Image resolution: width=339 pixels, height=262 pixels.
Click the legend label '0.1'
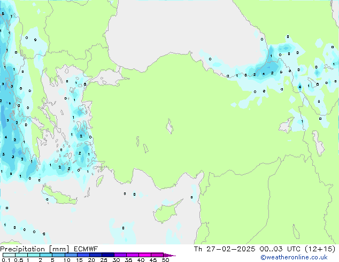[x=6, y=260]
